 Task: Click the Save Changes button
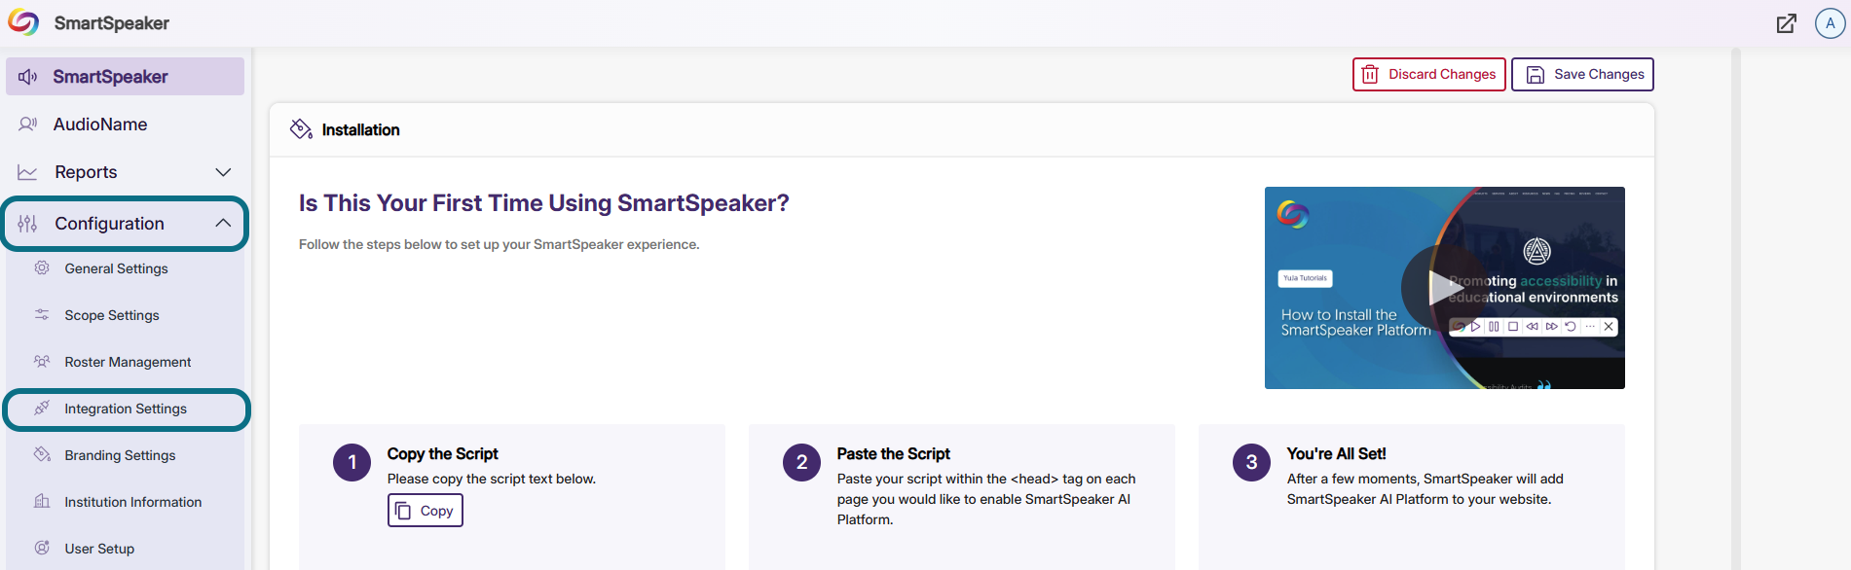(1582, 75)
